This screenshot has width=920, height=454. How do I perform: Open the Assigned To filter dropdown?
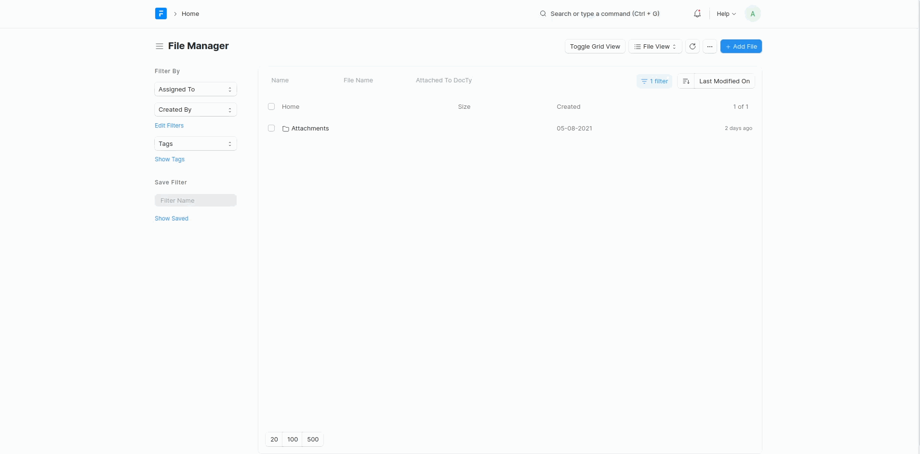pyautogui.click(x=195, y=89)
